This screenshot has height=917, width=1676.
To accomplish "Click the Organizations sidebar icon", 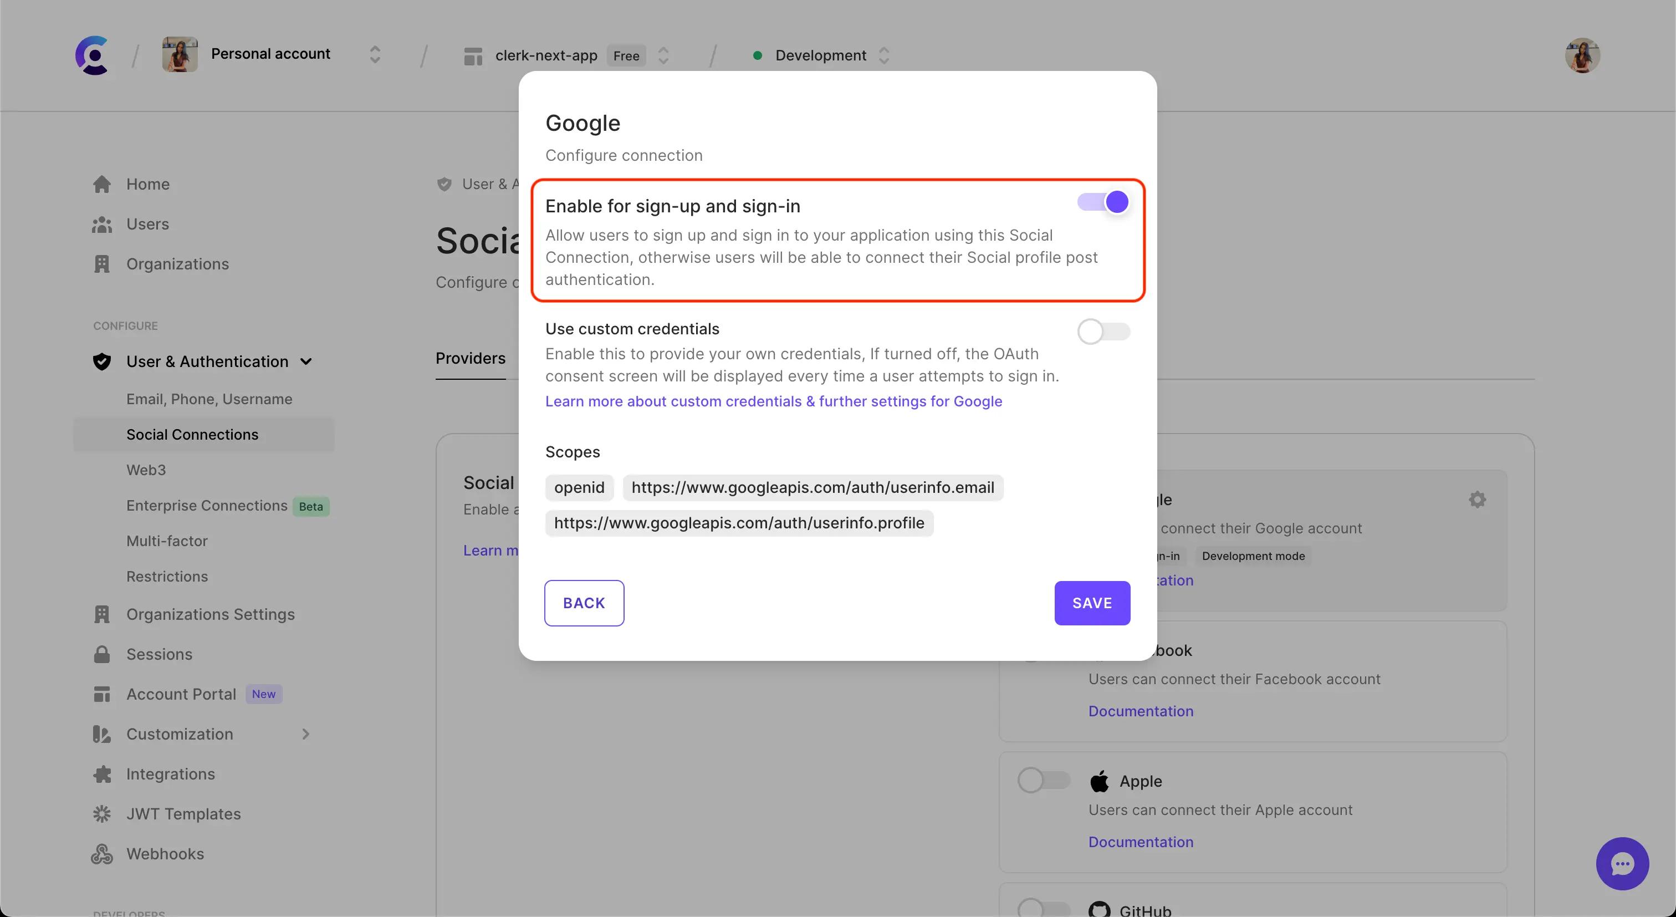I will [x=101, y=264].
